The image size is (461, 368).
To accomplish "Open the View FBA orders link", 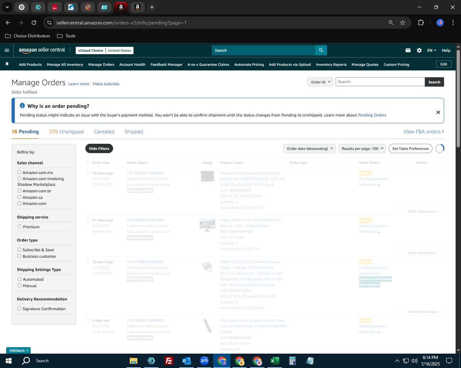I will coord(424,132).
